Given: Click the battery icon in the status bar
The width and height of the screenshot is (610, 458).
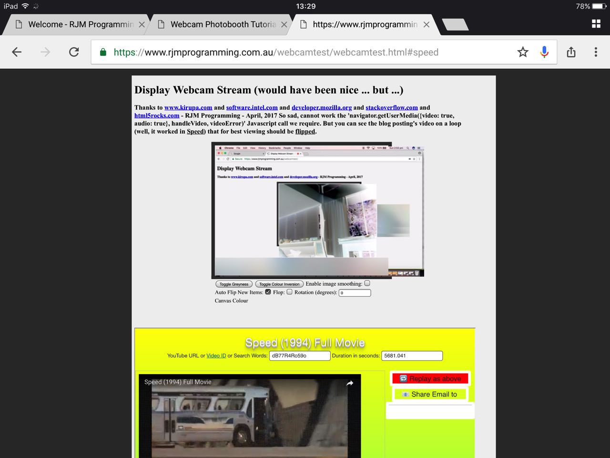Looking at the screenshot, I should tap(600, 6).
